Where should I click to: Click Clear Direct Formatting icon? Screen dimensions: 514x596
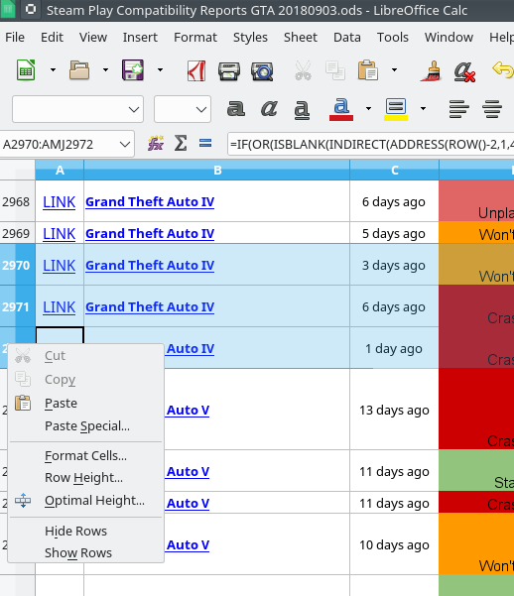[464, 71]
